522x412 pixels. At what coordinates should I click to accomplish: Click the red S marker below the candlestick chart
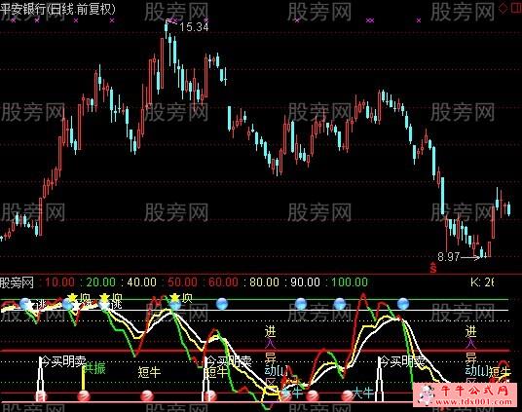pos(432,268)
